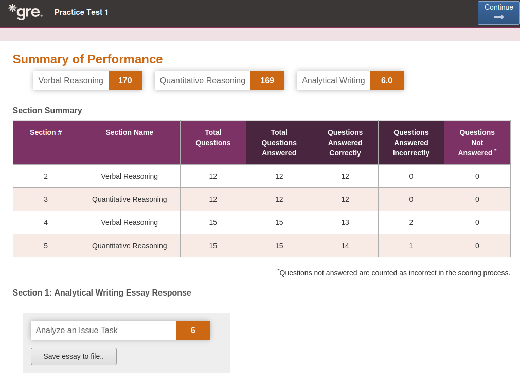Click the Questions Not Answered column header
Screen dimensions: 520x381
click(x=477, y=143)
